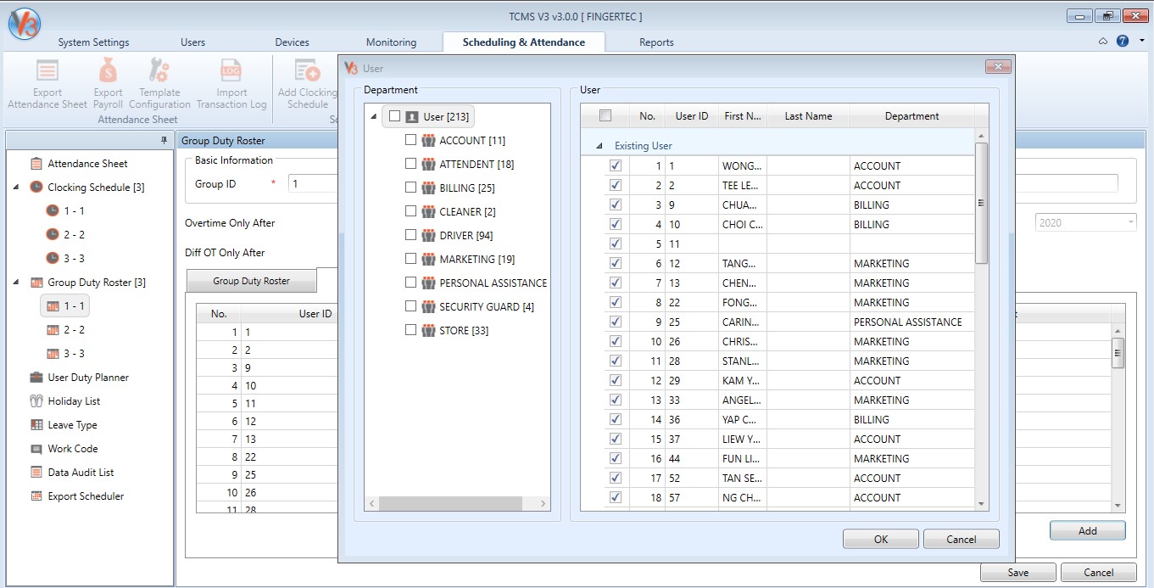Open User Duty Planner
Screen dimensions: 1154x588
[80, 378]
